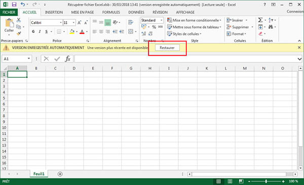Apply percent number style

tap(154, 27)
